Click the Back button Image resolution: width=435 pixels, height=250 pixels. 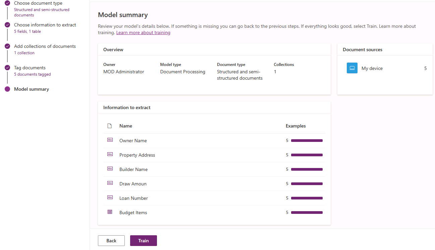[x=111, y=241]
